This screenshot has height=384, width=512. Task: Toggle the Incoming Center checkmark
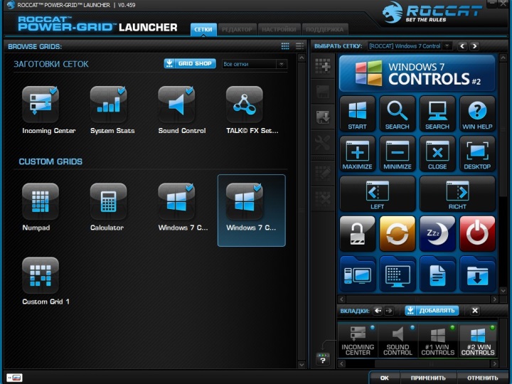coord(53,90)
